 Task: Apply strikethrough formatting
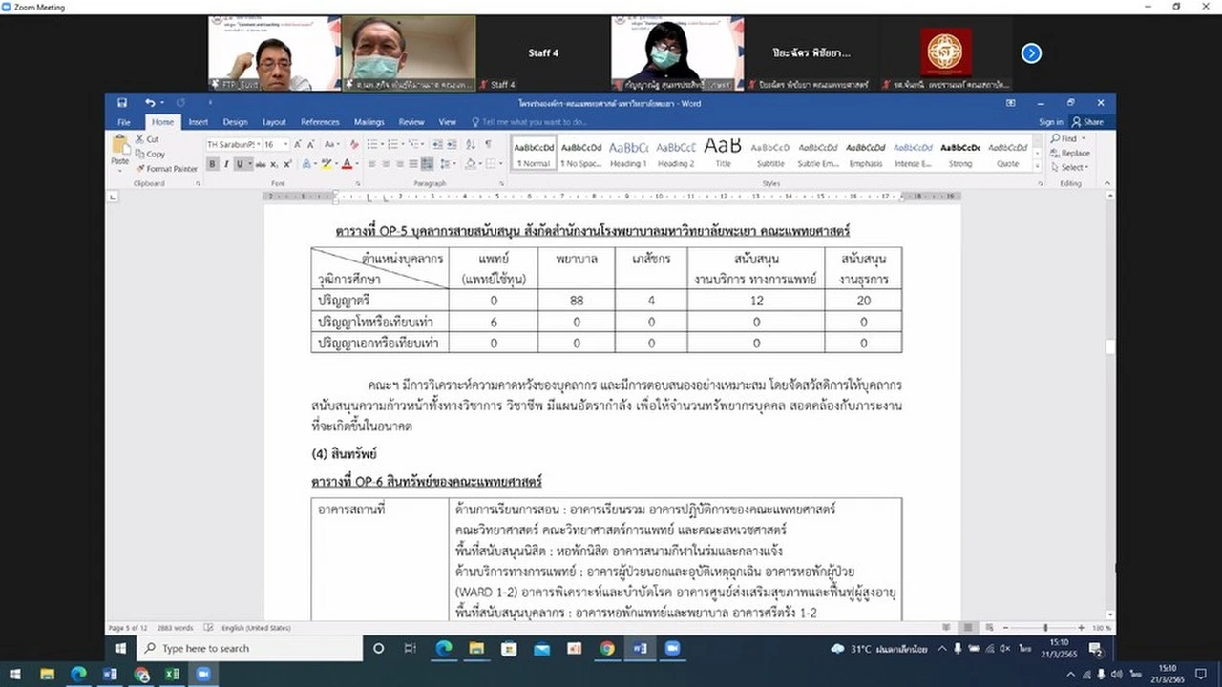click(x=263, y=164)
